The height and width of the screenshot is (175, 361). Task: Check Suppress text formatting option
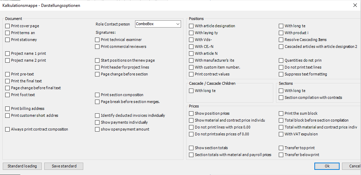(x=281, y=74)
